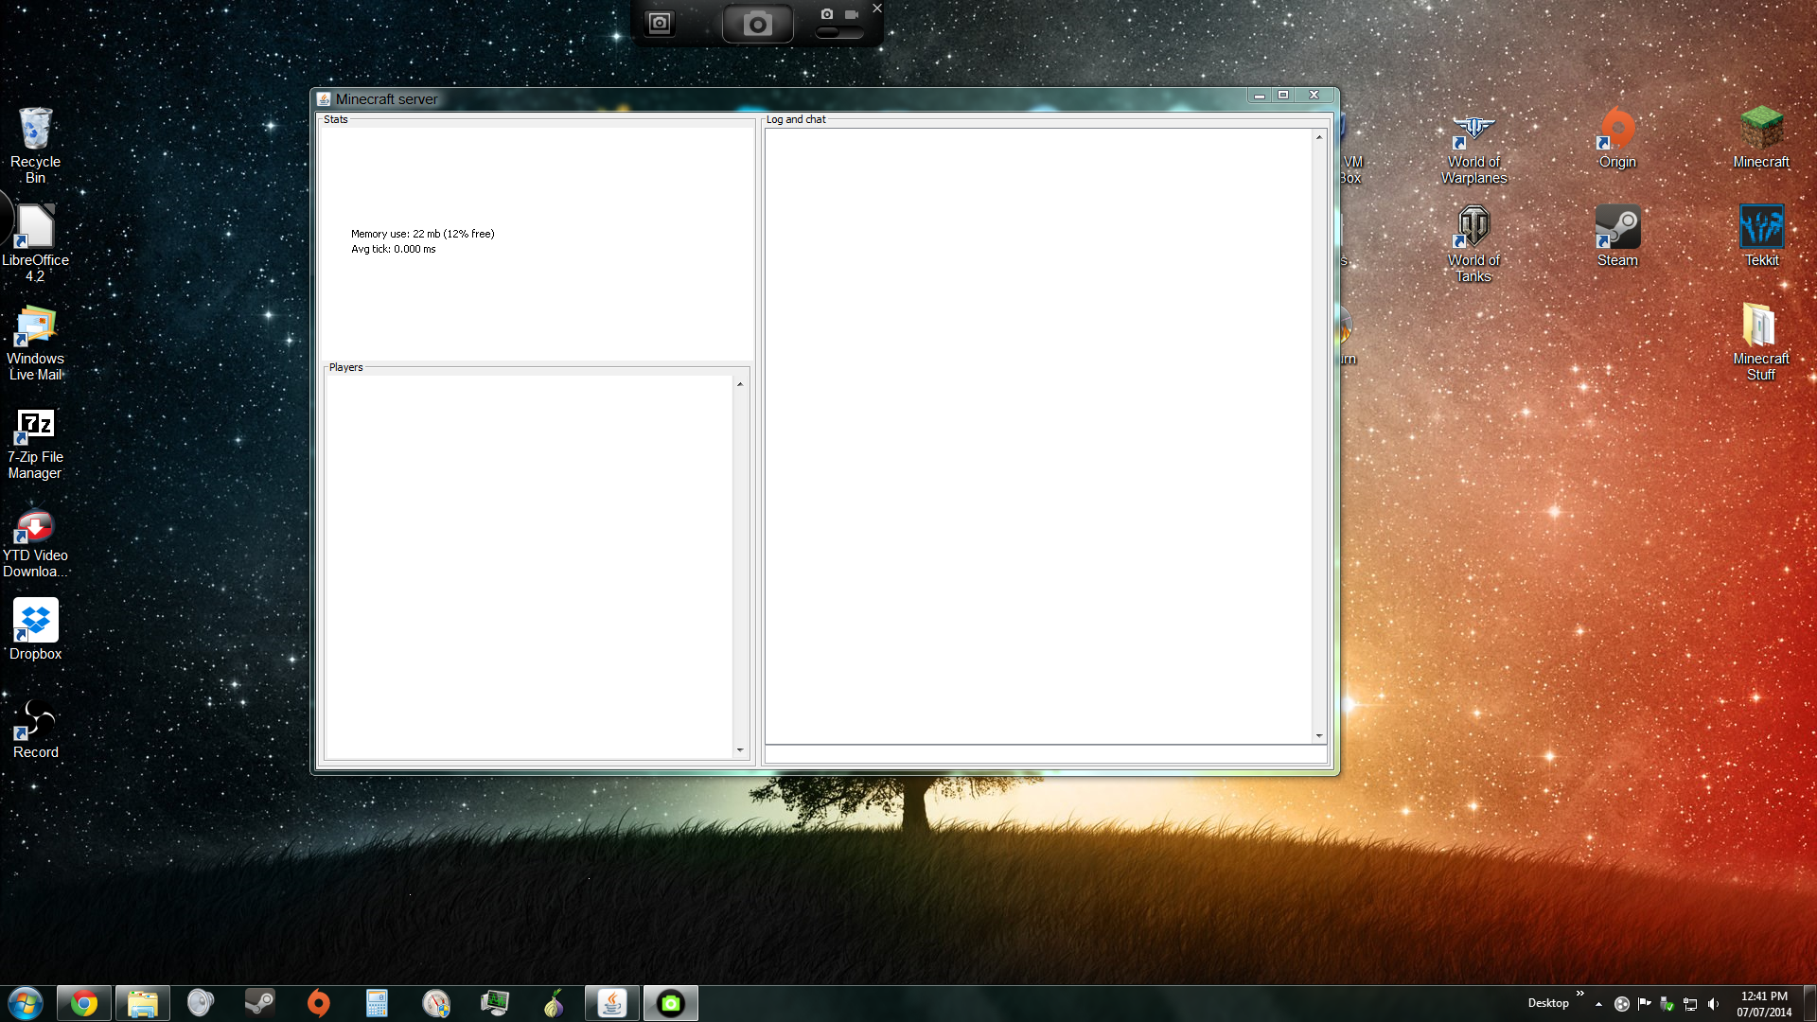Expand the hidden system tray icons

point(1598,1004)
